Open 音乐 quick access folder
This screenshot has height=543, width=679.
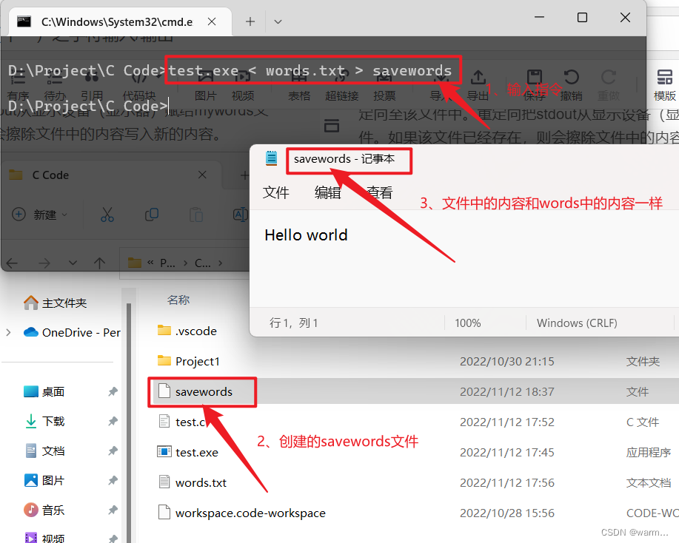click(x=44, y=510)
